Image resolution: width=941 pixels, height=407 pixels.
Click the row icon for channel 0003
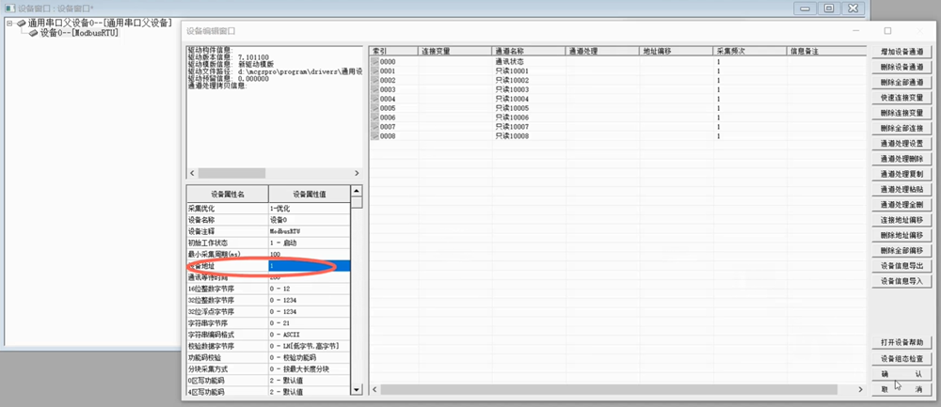tap(374, 89)
